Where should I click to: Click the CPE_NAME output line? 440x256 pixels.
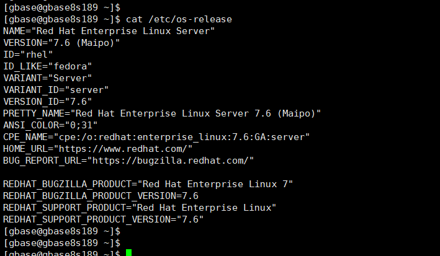[156, 137]
